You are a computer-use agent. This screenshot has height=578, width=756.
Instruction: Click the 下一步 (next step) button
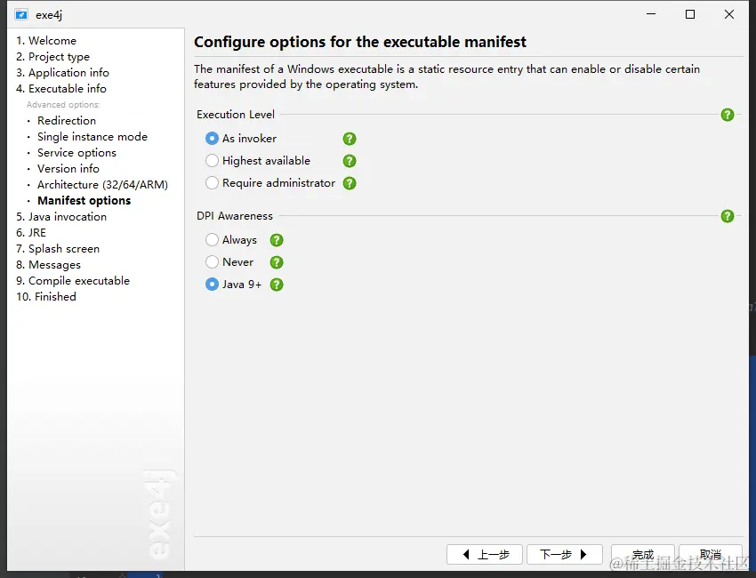point(565,554)
